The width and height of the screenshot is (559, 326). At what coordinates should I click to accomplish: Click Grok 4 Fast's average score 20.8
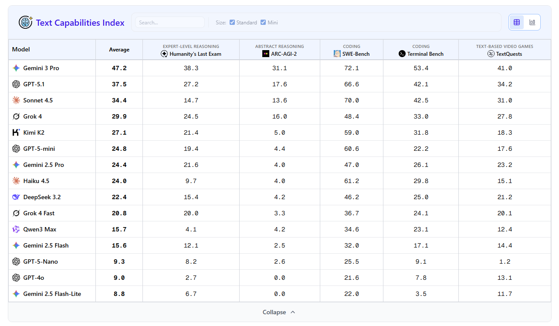119,213
